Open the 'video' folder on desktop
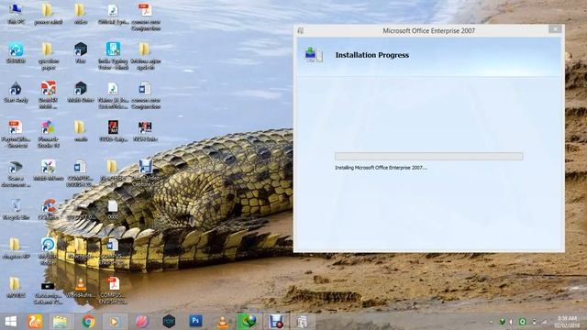The height and width of the screenshot is (330, 587). click(80, 14)
